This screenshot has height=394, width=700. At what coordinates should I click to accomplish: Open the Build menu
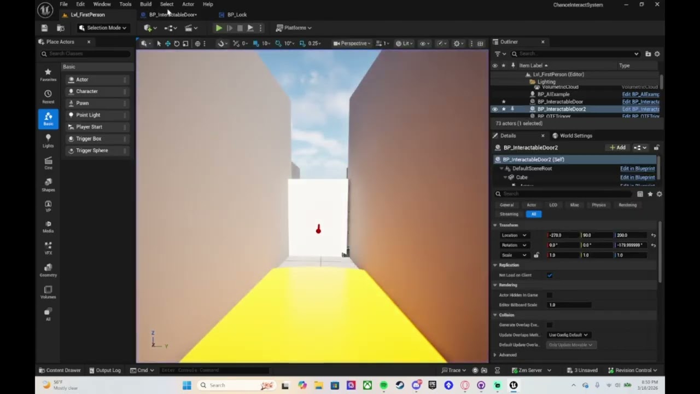click(145, 4)
